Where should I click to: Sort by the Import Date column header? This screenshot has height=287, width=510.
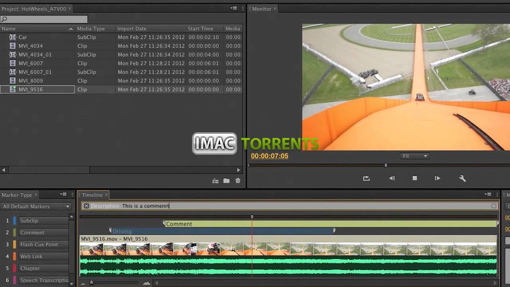click(x=151, y=29)
